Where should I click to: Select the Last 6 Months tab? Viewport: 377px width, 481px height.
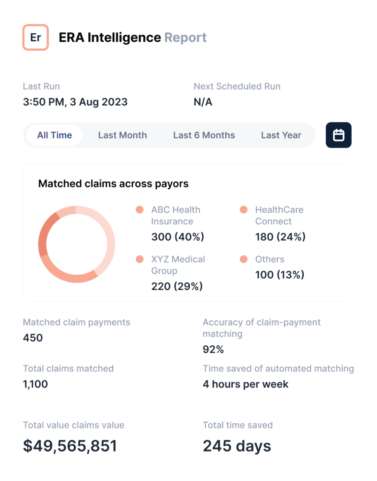tap(204, 135)
